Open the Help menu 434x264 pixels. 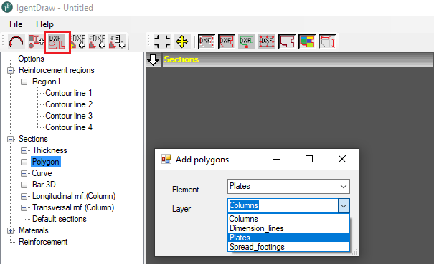point(44,24)
